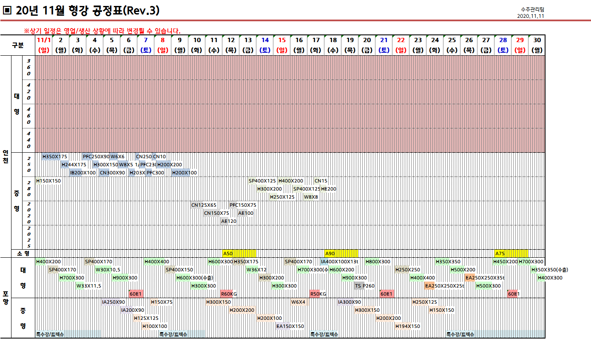Select the 구분 header cell
Image resolution: width=591 pixels, height=353 pixels.
point(18,45)
